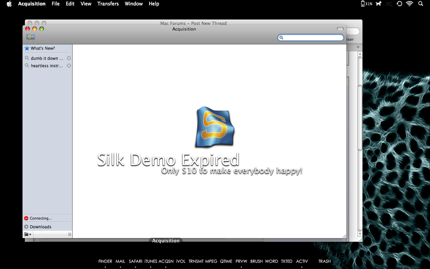Open the Apple menu

(x=9, y=4)
